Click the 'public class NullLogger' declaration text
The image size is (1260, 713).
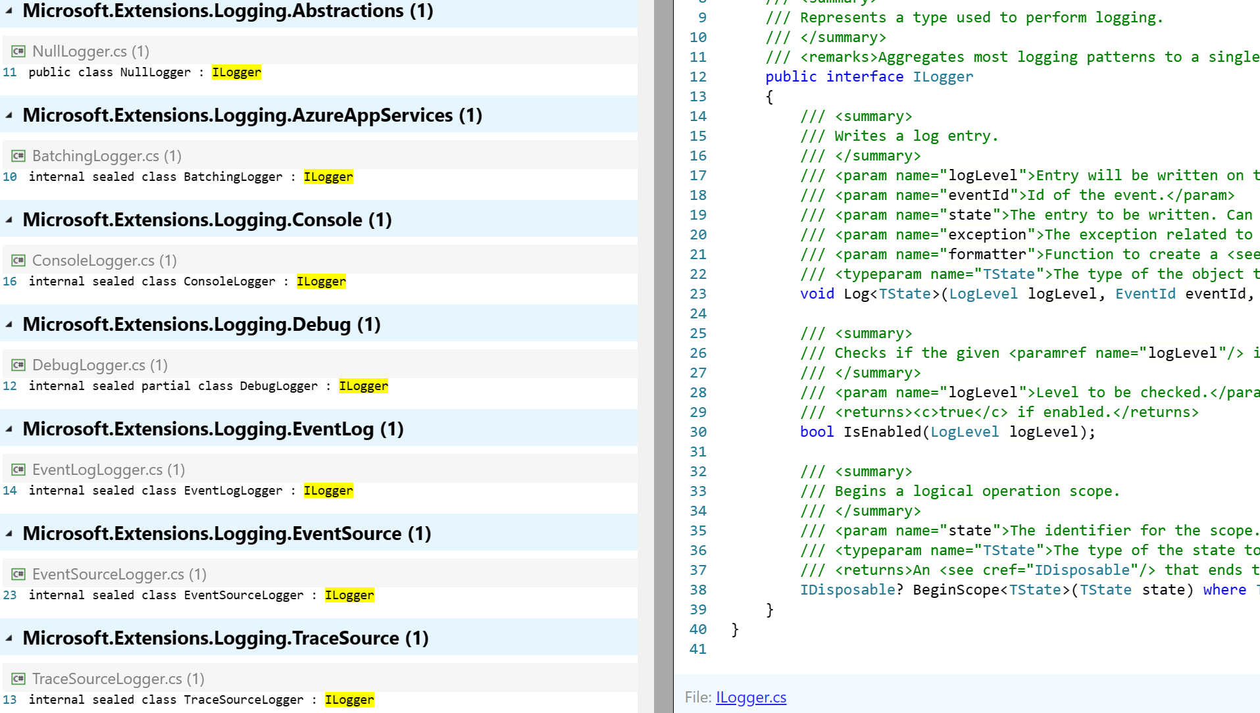110,72
